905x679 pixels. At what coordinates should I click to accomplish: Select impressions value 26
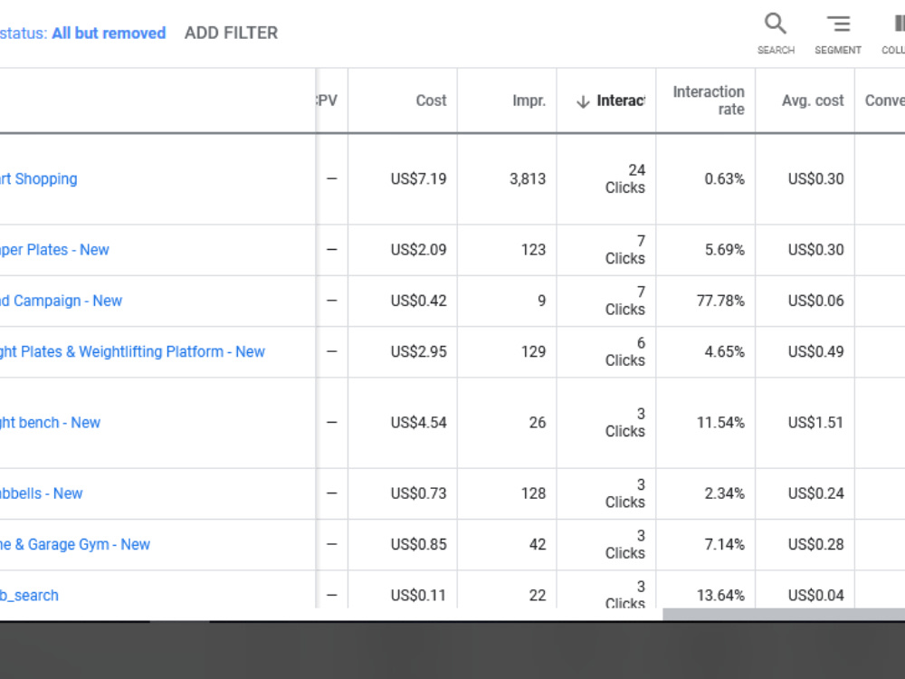538,423
